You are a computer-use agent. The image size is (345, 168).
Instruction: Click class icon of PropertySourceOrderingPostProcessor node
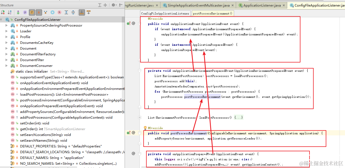coord(13,25)
